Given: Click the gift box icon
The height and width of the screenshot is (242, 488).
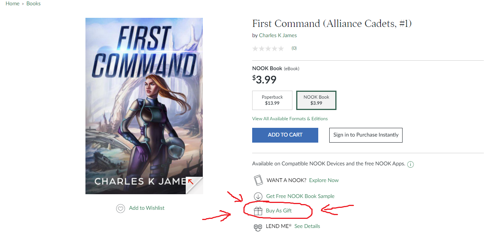Looking at the screenshot, I should click(258, 211).
